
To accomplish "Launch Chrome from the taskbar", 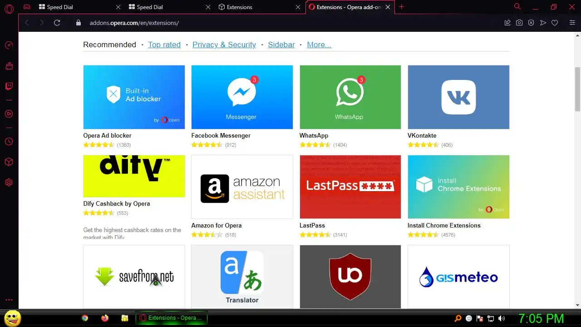I will tap(85, 318).
